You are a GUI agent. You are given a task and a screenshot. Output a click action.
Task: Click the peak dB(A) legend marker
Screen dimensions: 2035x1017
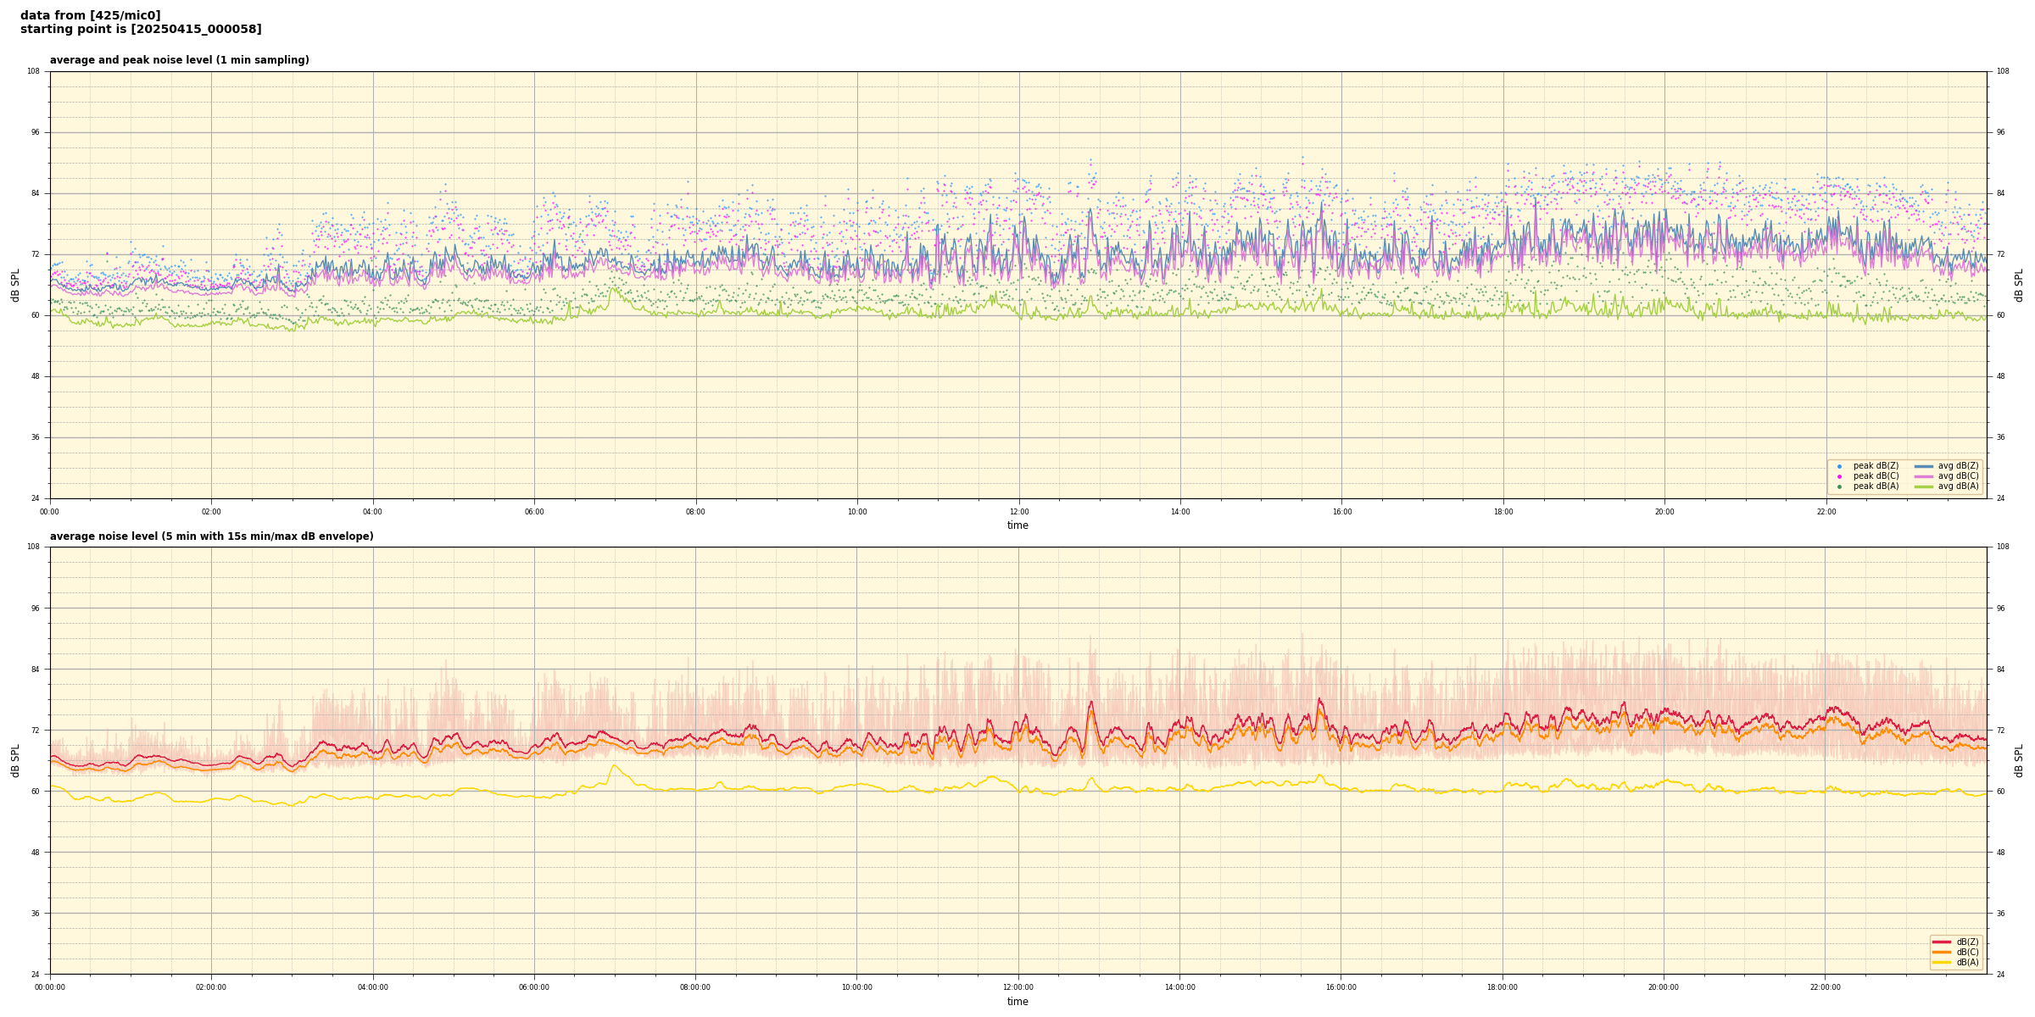1839,486
